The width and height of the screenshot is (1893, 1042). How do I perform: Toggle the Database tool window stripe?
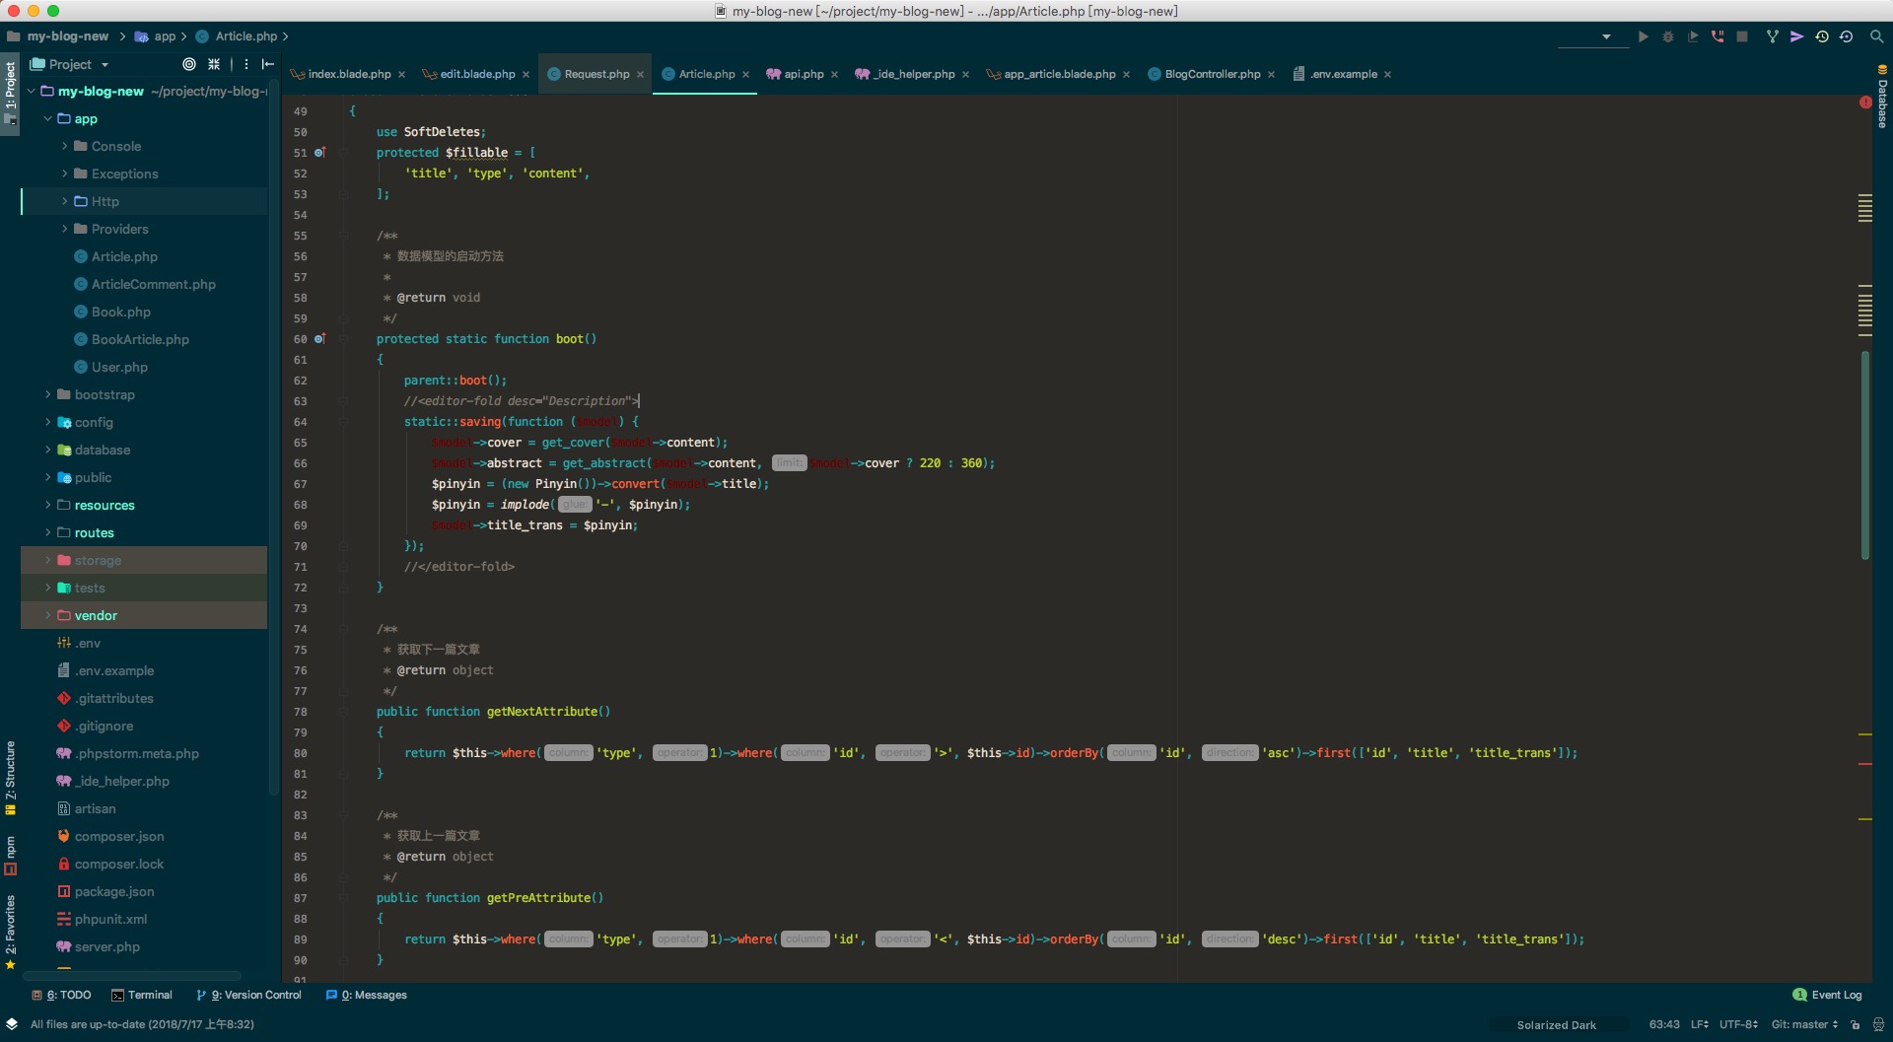point(1882,97)
